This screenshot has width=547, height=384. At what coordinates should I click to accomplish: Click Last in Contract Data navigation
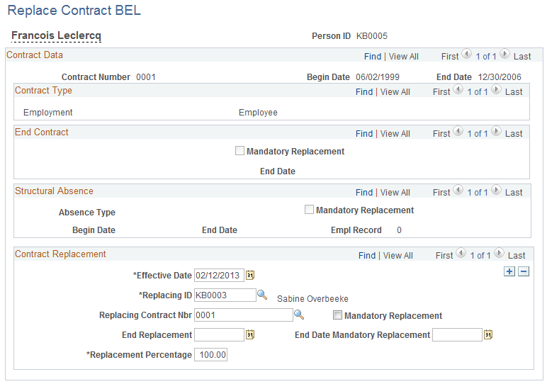[522, 57]
